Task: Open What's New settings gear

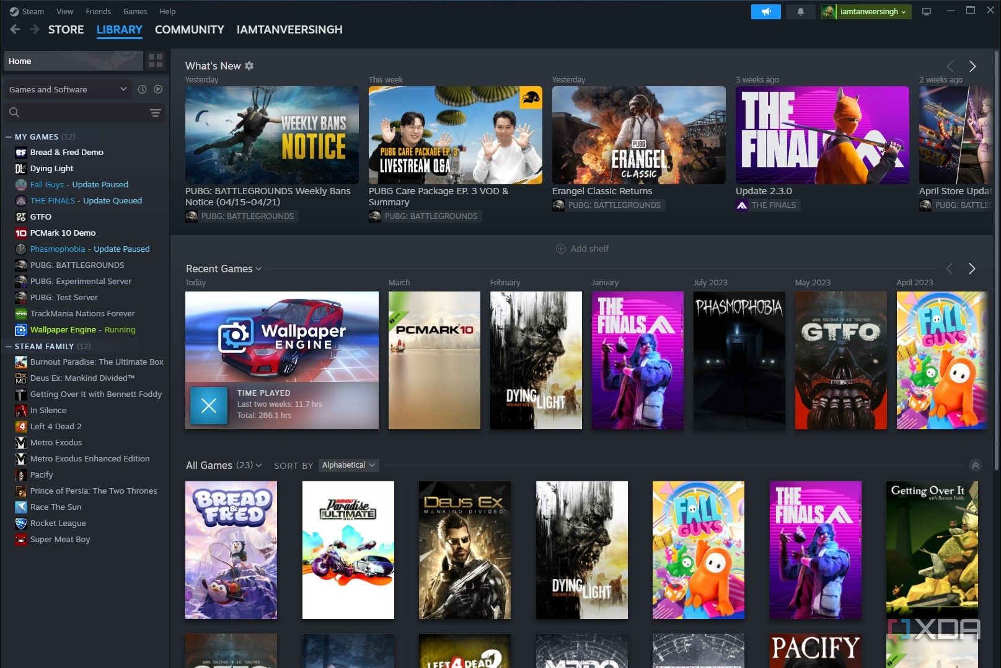Action: point(249,66)
